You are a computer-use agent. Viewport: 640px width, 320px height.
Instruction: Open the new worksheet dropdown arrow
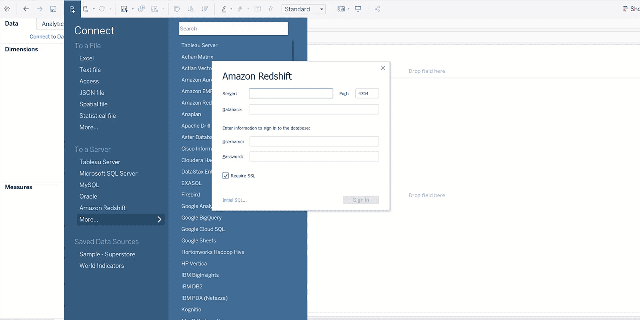(x=133, y=9)
